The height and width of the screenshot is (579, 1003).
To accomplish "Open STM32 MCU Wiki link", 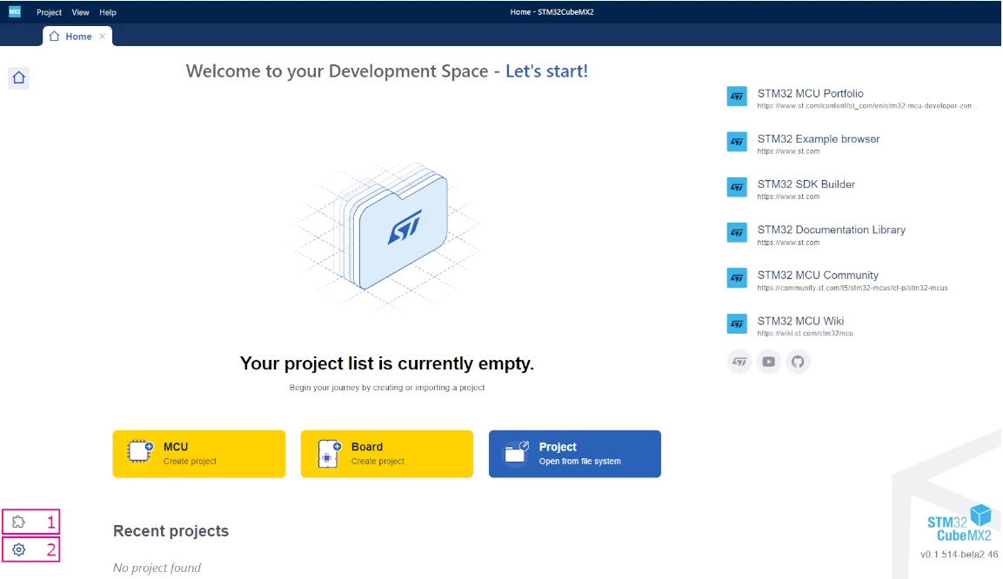I will [800, 321].
